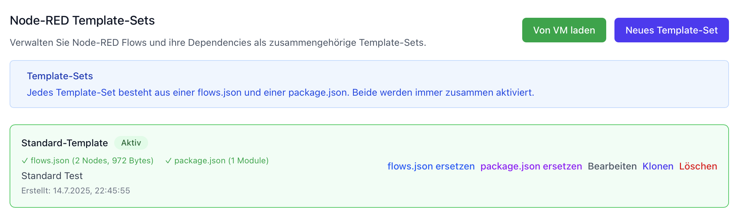Click the Erstellt timestamp of Standard-Template
742x218 pixels.
(x=76, y=190)
